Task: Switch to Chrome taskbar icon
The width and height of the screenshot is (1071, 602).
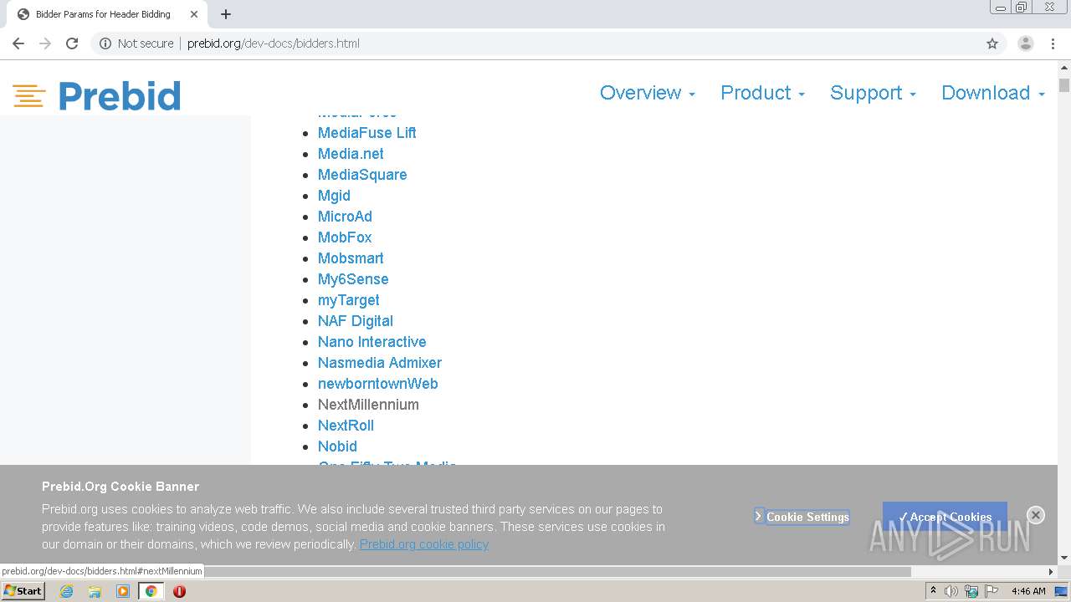Action: pyautogui.click(x=151, y=591)
